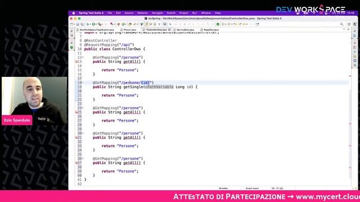Collapse the method at line 24
360x202 pixels.
[x=83, y=108]
